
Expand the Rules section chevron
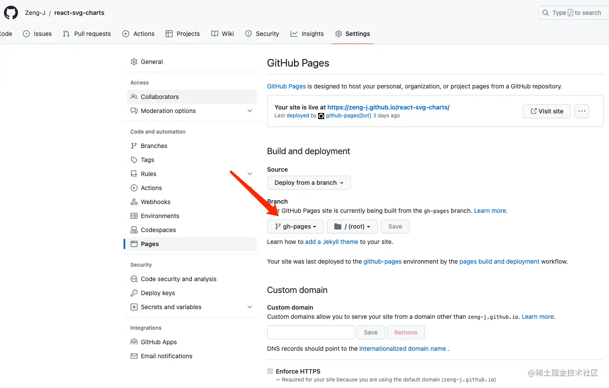250,174
